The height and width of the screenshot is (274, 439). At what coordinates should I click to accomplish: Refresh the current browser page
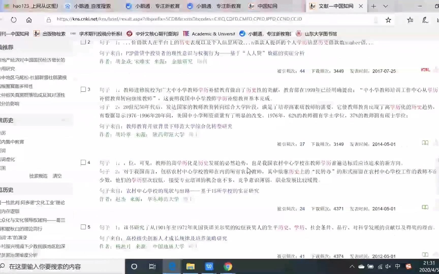pyautogui.click(x=14, y=20)
